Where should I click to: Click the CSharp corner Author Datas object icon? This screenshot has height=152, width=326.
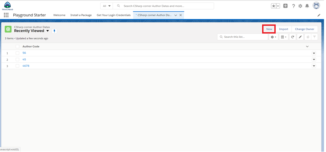(8, 29)
